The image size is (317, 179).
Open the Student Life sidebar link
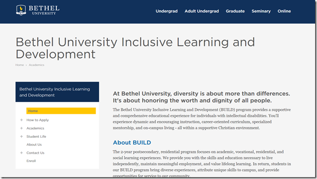pyautogui.click(x=36, y=136)
